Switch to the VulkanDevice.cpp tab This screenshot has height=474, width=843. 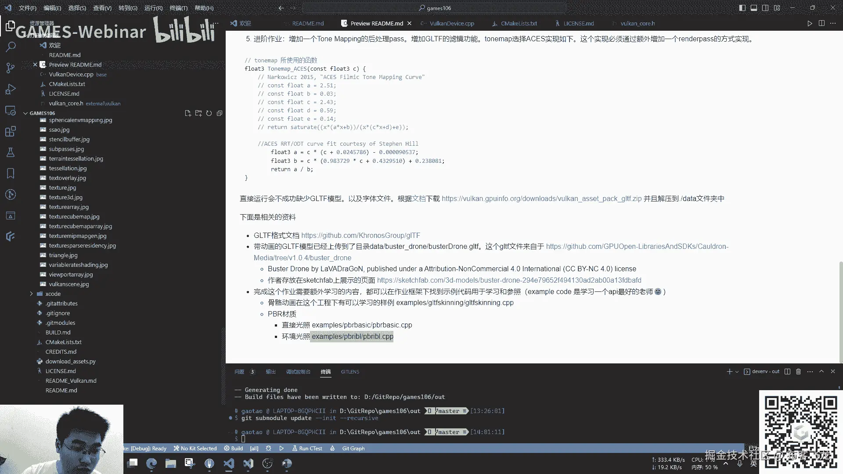point(451,23)
